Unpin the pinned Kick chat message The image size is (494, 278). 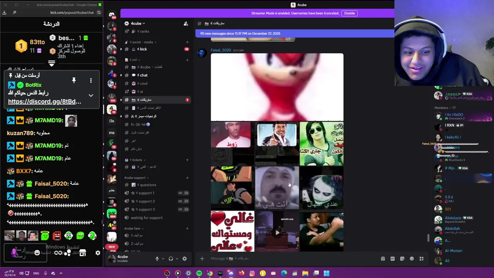click(x=74, y=80)
